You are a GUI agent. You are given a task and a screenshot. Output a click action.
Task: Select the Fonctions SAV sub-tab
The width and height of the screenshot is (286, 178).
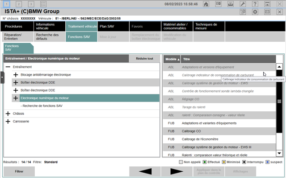click(x=81, y=37)
